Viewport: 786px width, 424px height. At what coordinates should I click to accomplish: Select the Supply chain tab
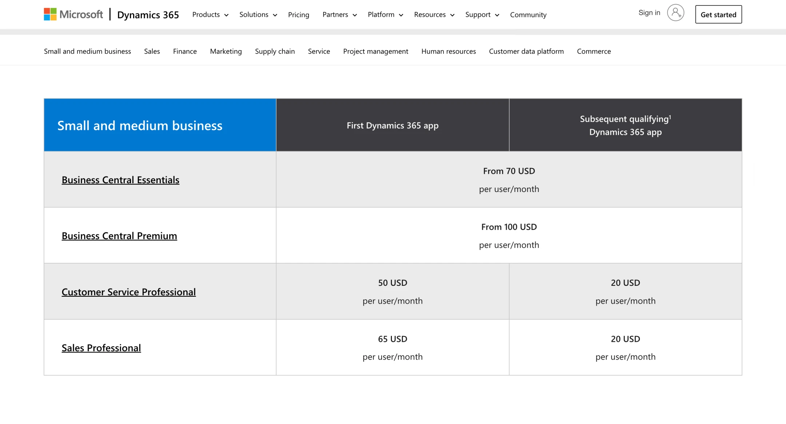pos(275,51)
